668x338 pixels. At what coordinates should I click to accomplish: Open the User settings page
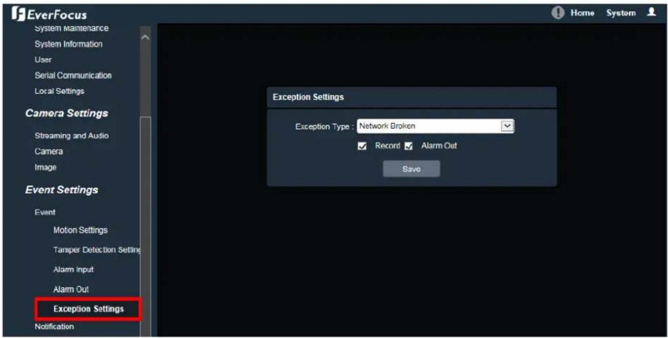click(42, 60)
